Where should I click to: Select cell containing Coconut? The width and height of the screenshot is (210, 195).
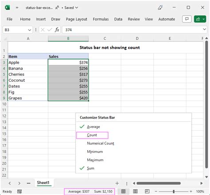[28, 80]
